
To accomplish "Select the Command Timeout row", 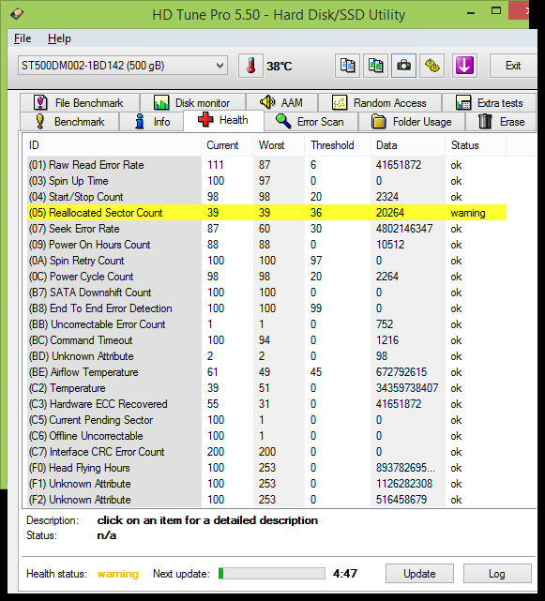I will 267,340.
